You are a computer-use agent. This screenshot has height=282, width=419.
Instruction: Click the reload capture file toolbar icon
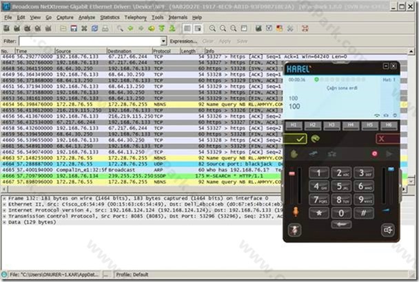94,28
